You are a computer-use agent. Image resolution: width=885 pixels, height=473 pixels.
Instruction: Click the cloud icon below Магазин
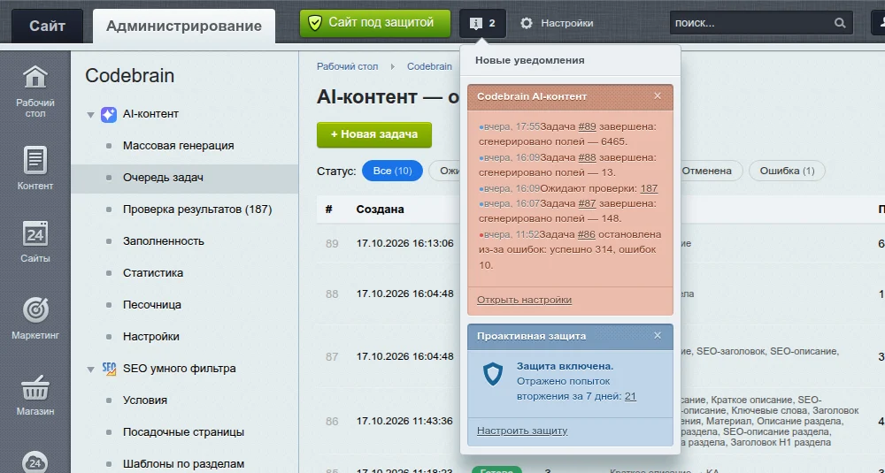35,462
